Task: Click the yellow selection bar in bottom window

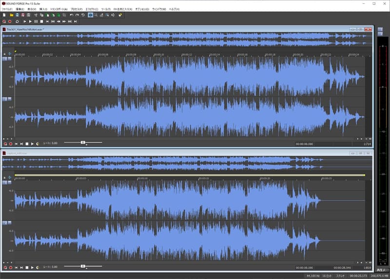Action: coord(190,175)
